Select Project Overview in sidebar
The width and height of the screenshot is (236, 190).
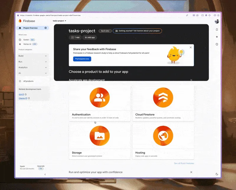(x=30, y=28)
